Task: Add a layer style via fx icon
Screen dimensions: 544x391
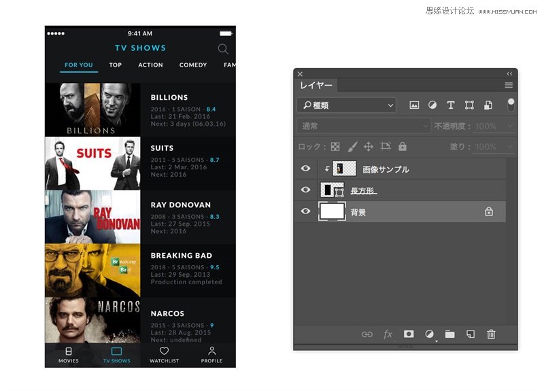Action: point(388,334)
